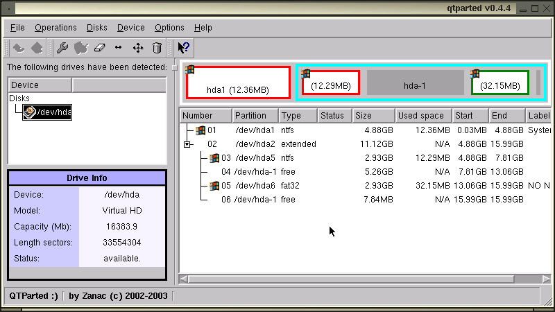This screenshot has width=555, height=312.
Task: Click the Undo toolbar icon
Action: pyautogui.click(x=19, y=48)
